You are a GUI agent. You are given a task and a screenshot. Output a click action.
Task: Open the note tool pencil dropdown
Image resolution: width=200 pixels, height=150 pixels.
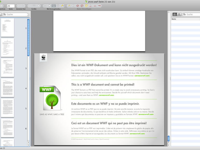tap(62, 6)
